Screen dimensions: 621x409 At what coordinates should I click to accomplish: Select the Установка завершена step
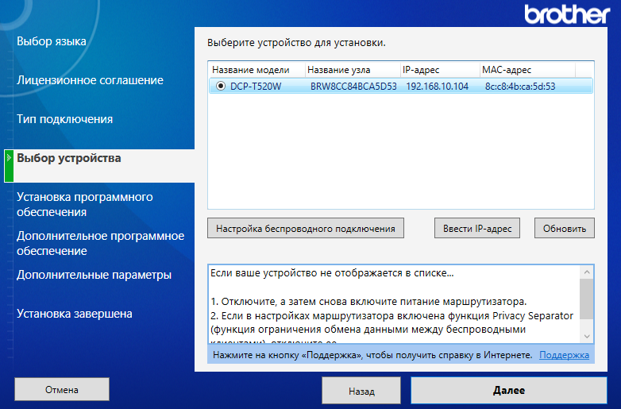coord(75,314)
